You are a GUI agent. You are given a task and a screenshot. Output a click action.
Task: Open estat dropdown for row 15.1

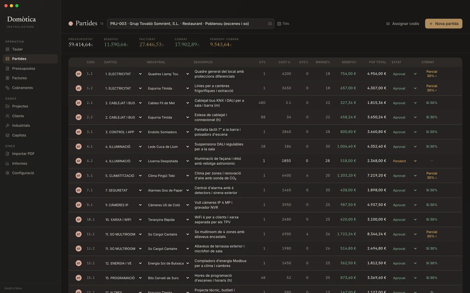click(405, 278)
